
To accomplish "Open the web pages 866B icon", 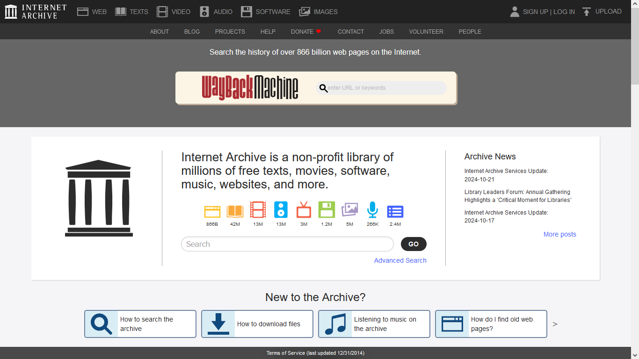I will click(212, 211).
